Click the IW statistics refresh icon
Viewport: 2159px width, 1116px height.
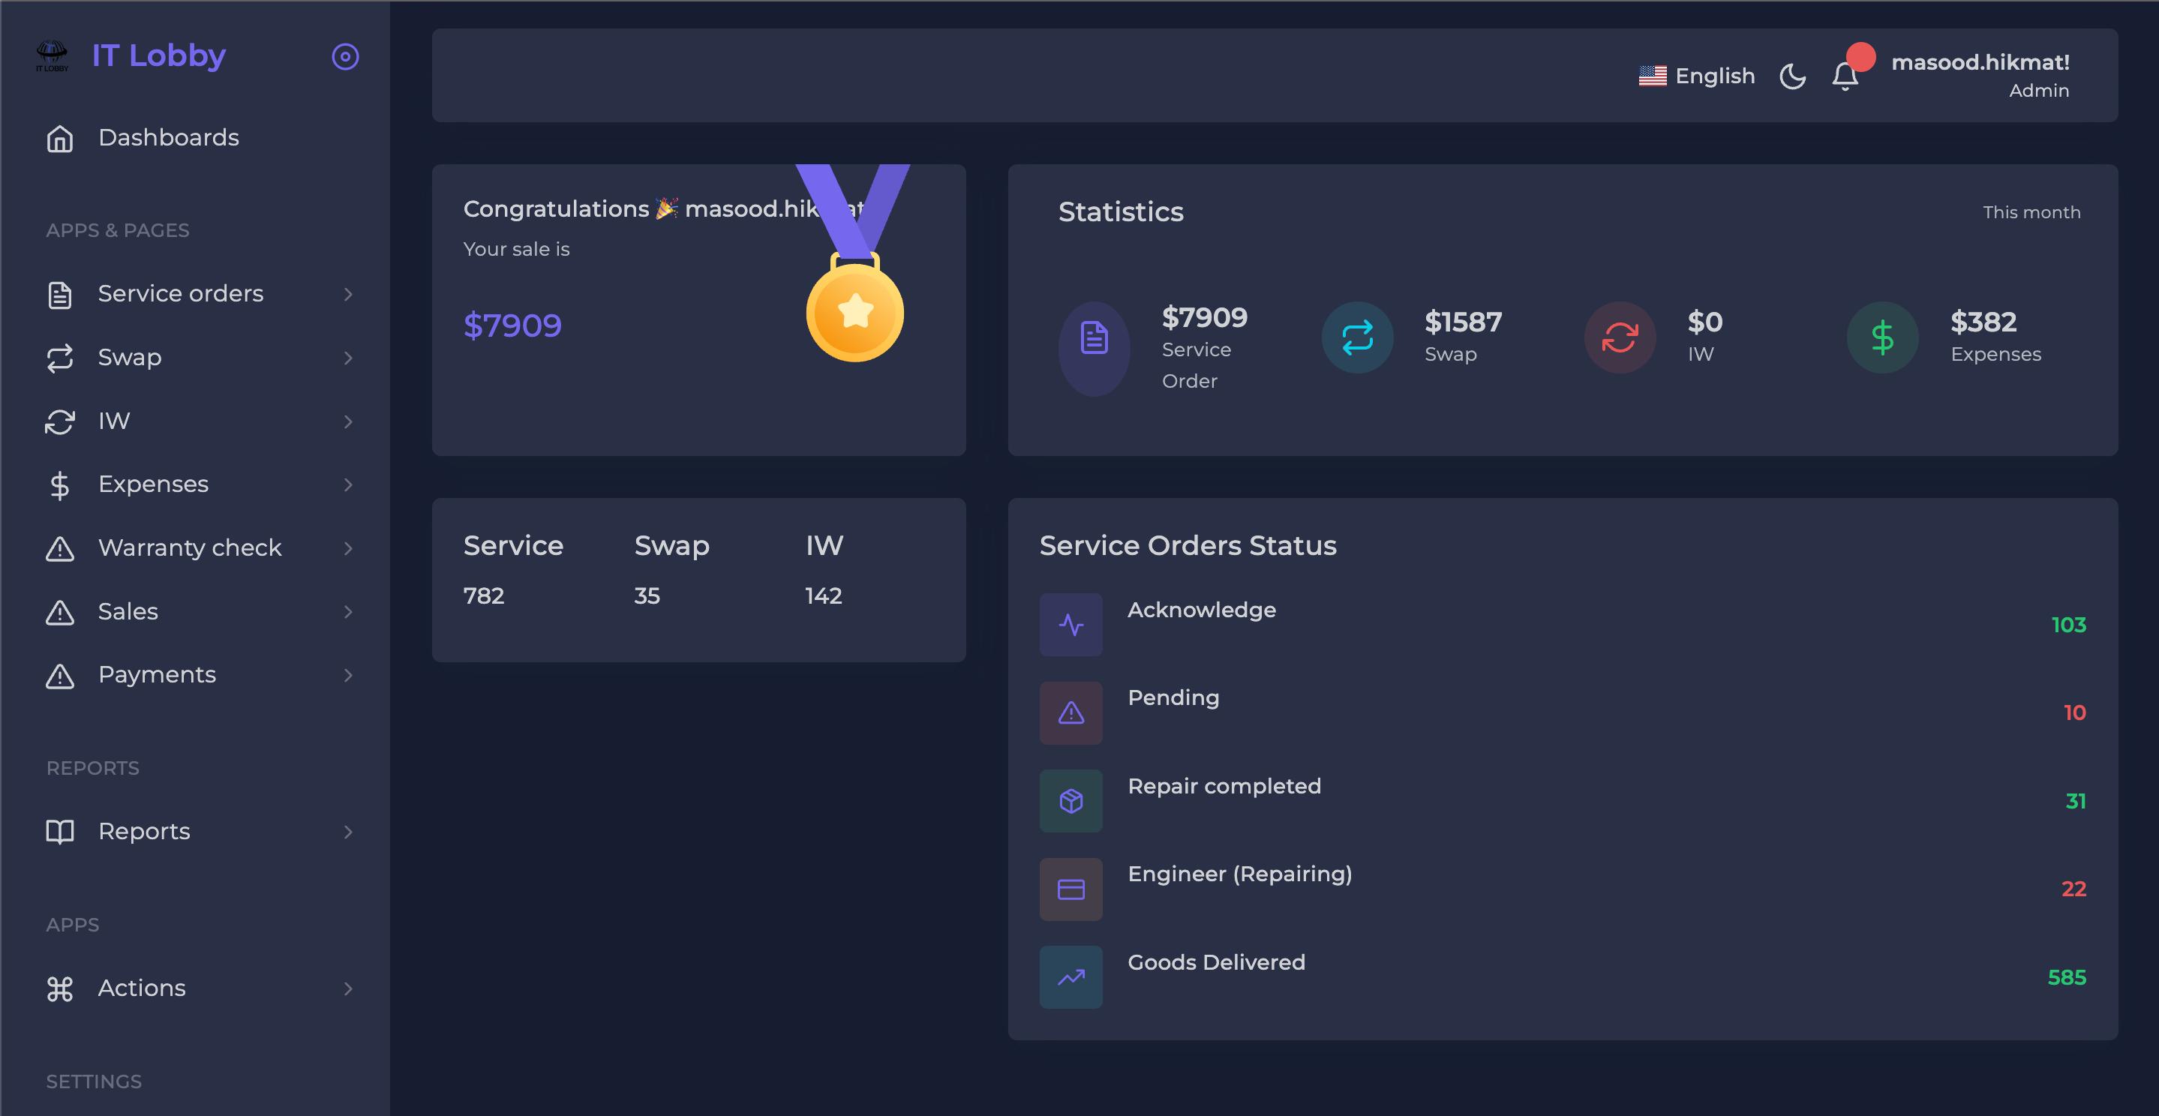1619,337
